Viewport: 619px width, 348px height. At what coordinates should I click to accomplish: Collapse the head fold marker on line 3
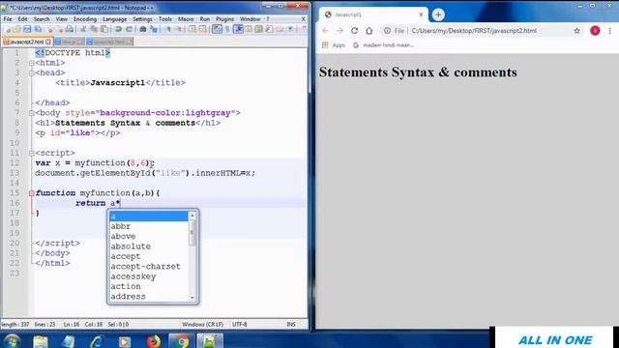[x=32, y=73]
